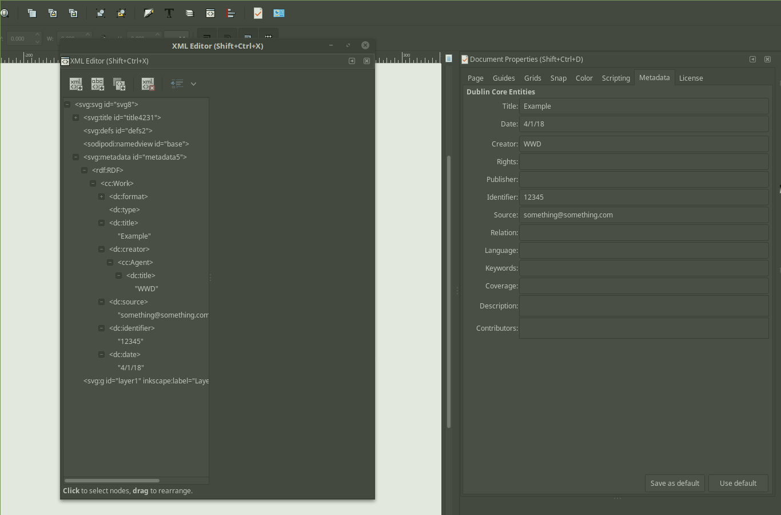The image size is (781, 515).
Task: Collapse the cc:Work node
Action: point(93,183)
